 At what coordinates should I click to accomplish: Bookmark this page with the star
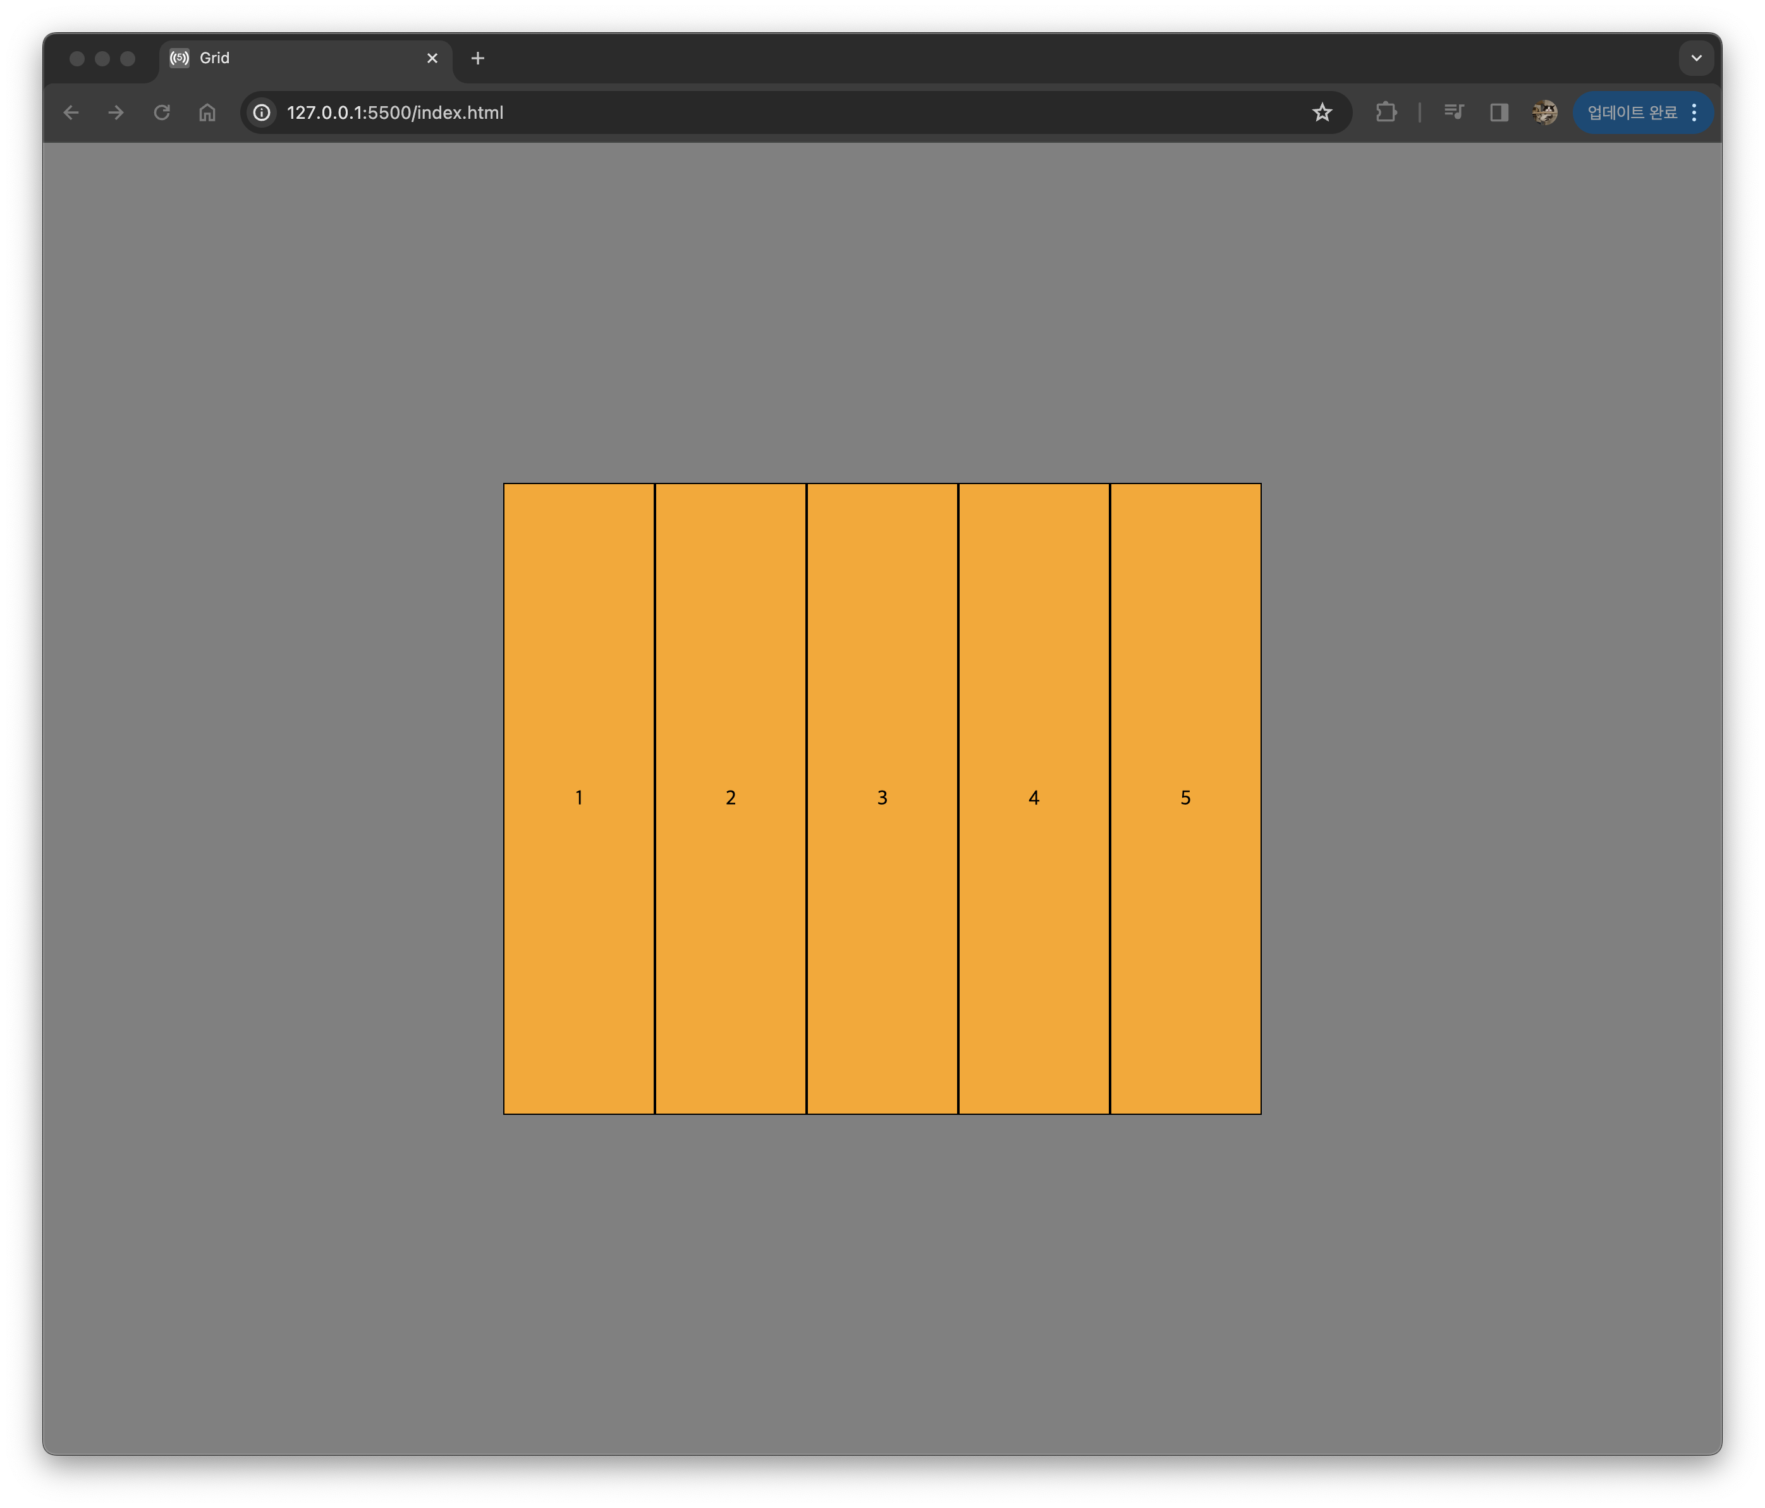1321,112
